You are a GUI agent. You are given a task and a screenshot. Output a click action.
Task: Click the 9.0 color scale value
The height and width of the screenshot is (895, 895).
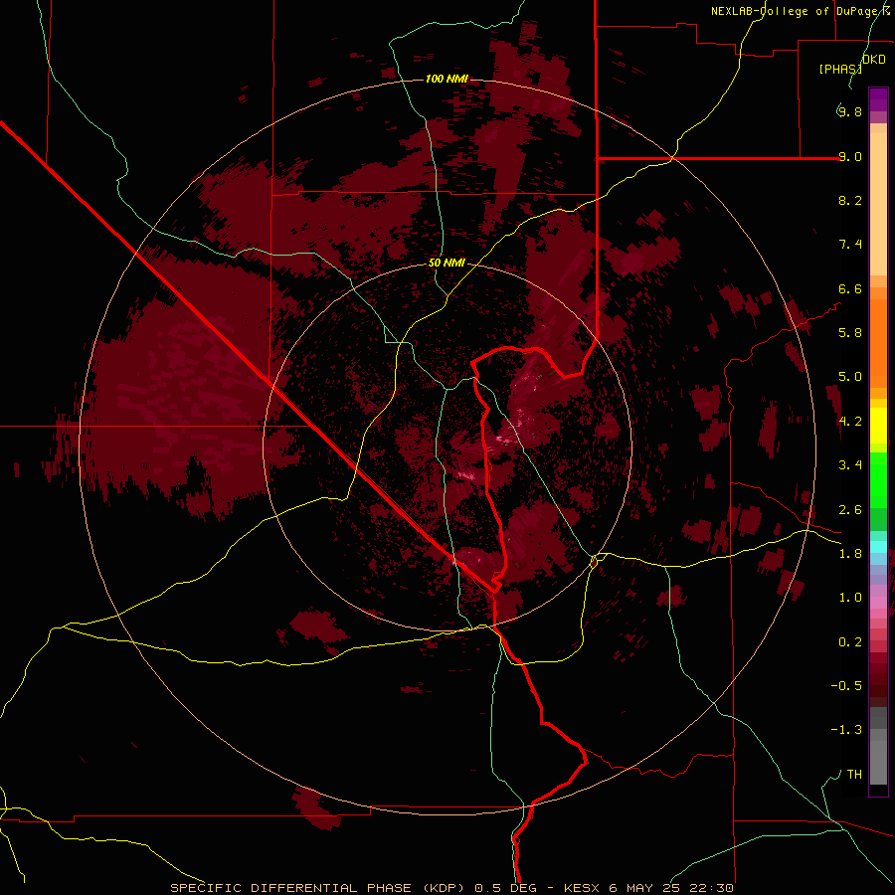[x=850, y=156]
